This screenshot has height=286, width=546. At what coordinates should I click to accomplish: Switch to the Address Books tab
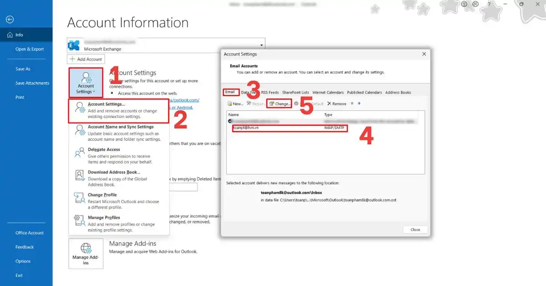pos(398,93)
